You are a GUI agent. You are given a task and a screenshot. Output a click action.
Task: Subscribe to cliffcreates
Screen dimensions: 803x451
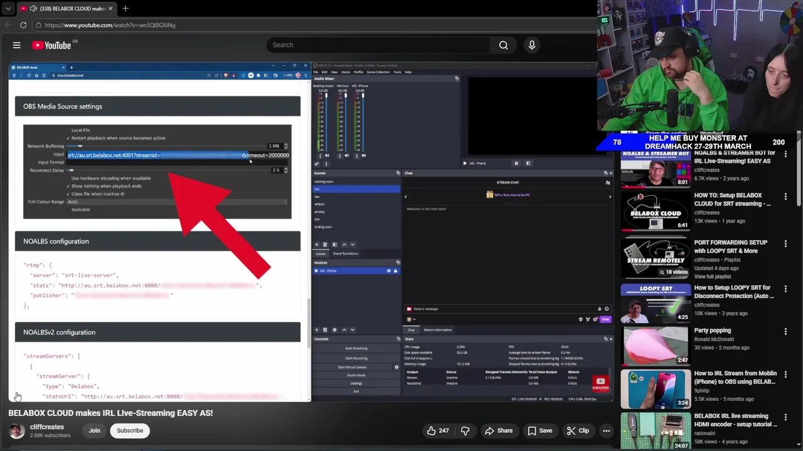coord(130,430)
